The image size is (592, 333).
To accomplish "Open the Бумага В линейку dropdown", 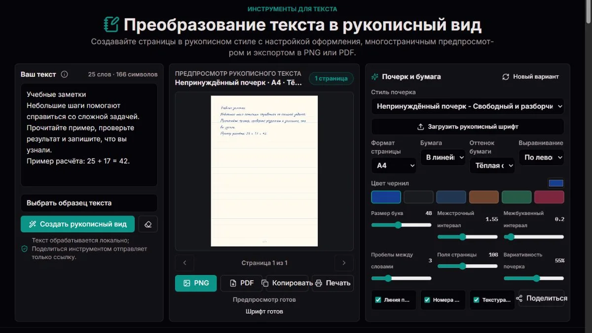I will tap(443, 157).
